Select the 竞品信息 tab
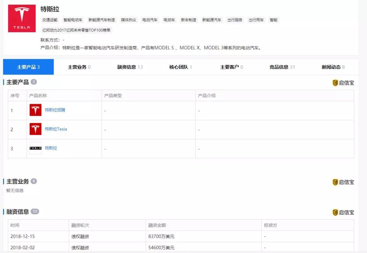 point(282,67)
